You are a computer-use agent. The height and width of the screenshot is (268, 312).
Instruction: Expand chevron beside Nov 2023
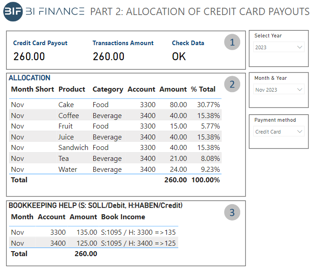[299, 89]
